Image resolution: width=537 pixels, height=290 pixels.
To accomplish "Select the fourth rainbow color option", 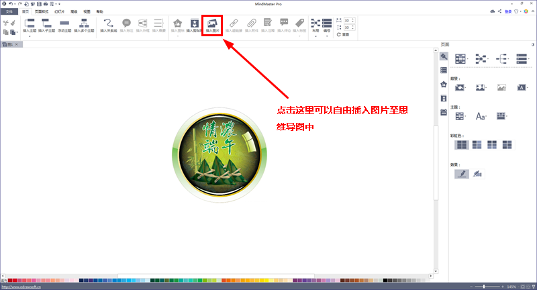I will coord(507,145).
